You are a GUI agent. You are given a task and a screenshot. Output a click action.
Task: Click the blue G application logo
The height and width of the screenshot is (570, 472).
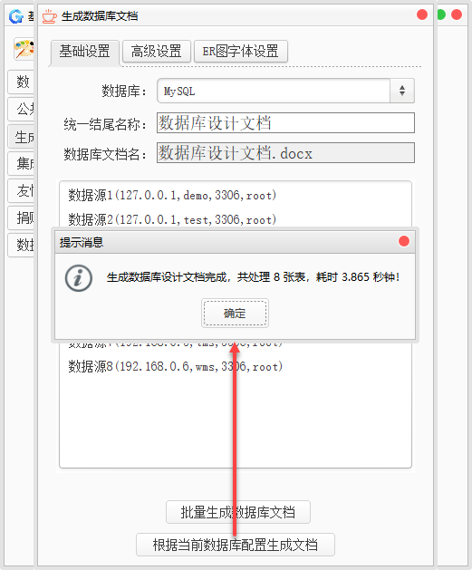pyautogui.click(x=16, y=16)
